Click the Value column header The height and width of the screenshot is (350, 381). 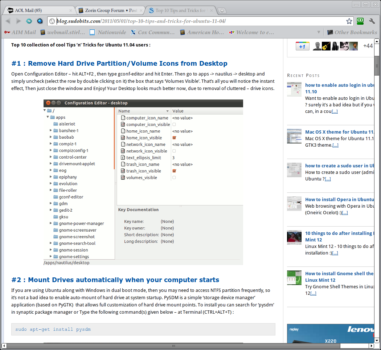coord(207,111)
